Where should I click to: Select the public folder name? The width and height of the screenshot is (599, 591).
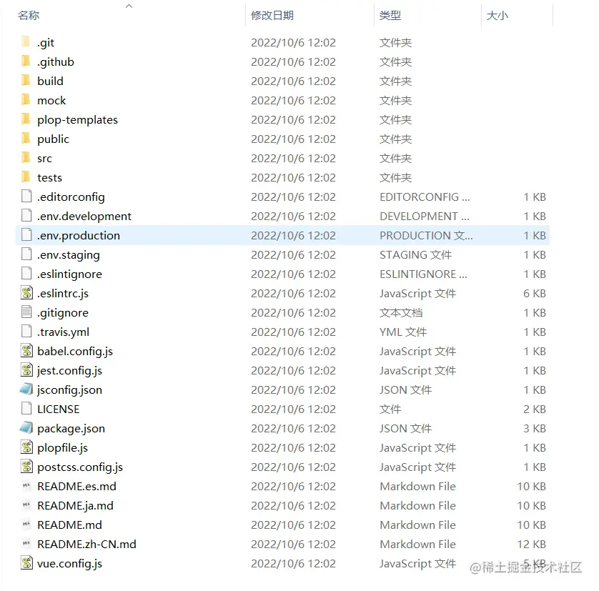53,139
